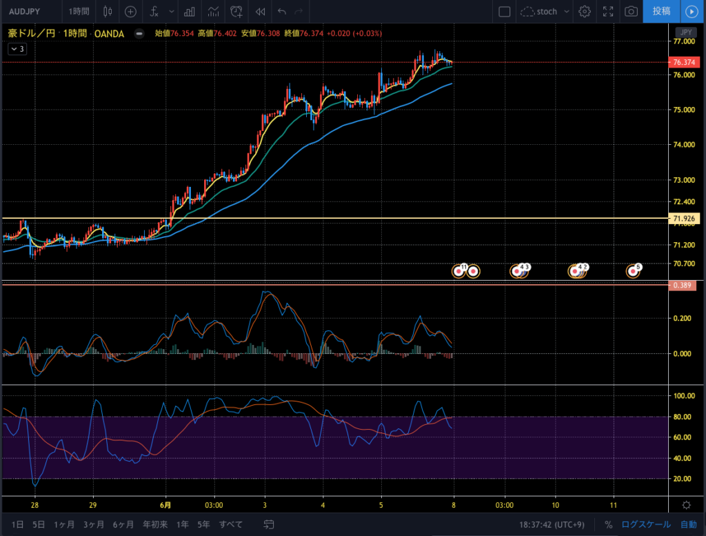Add symbol to compare with plus icon

[x=130, y=11]
